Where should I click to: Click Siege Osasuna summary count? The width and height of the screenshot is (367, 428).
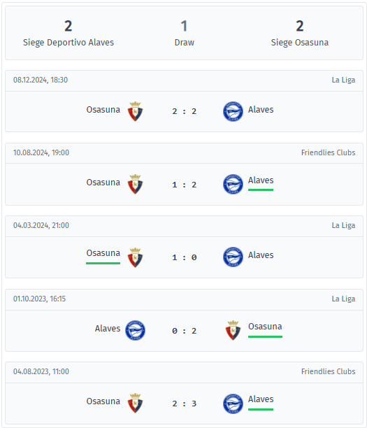(x=300, y=26)
